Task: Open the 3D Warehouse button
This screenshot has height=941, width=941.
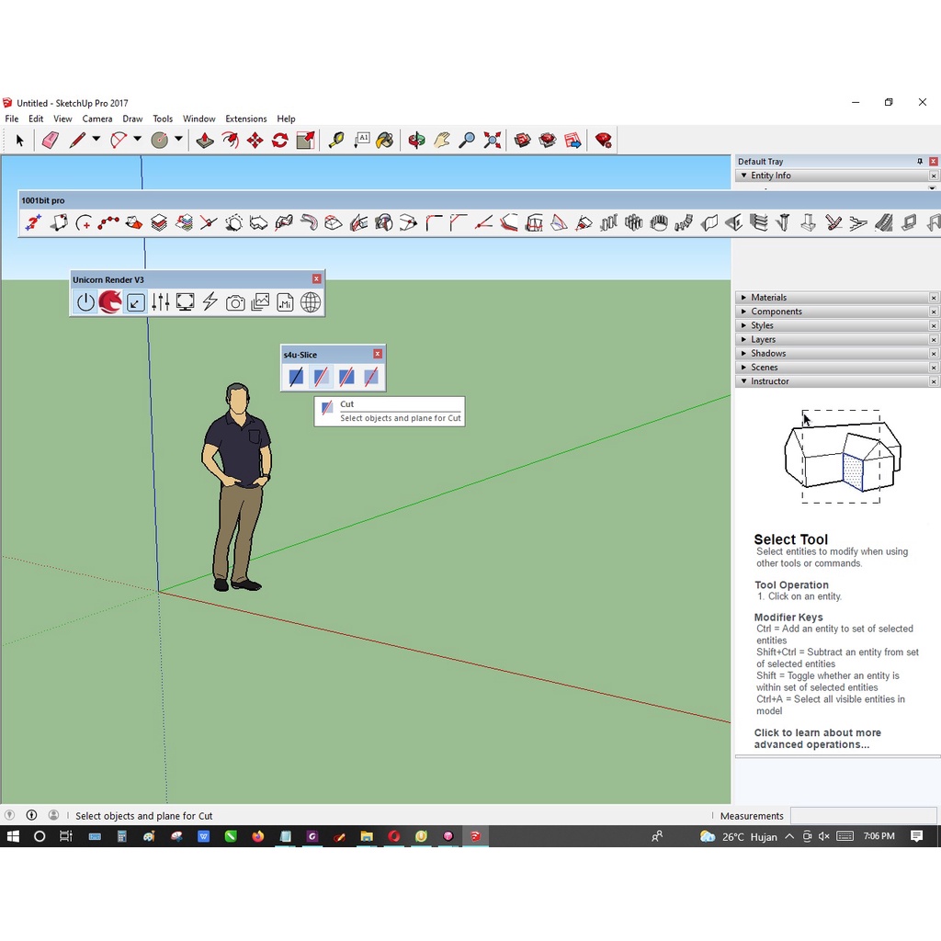Action: (522, 141)
